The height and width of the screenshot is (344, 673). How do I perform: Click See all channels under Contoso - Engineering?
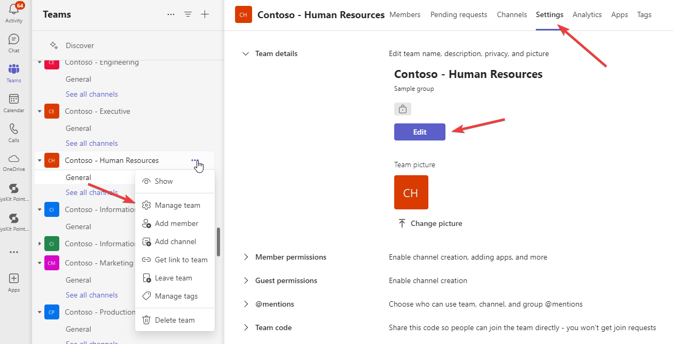92,94
